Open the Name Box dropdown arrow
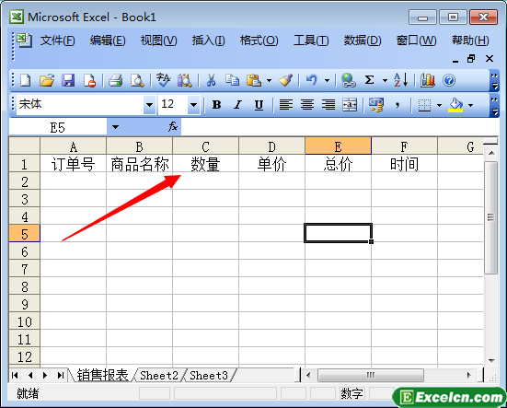The image size is (507, 408). (x=115, y=127)
